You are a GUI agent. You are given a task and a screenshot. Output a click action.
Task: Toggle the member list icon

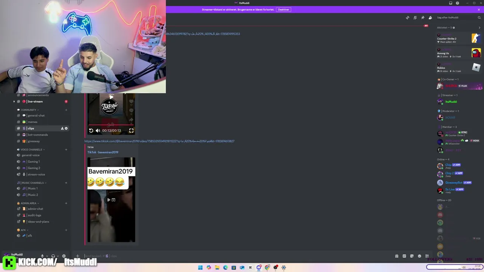[x=430, y=17]
